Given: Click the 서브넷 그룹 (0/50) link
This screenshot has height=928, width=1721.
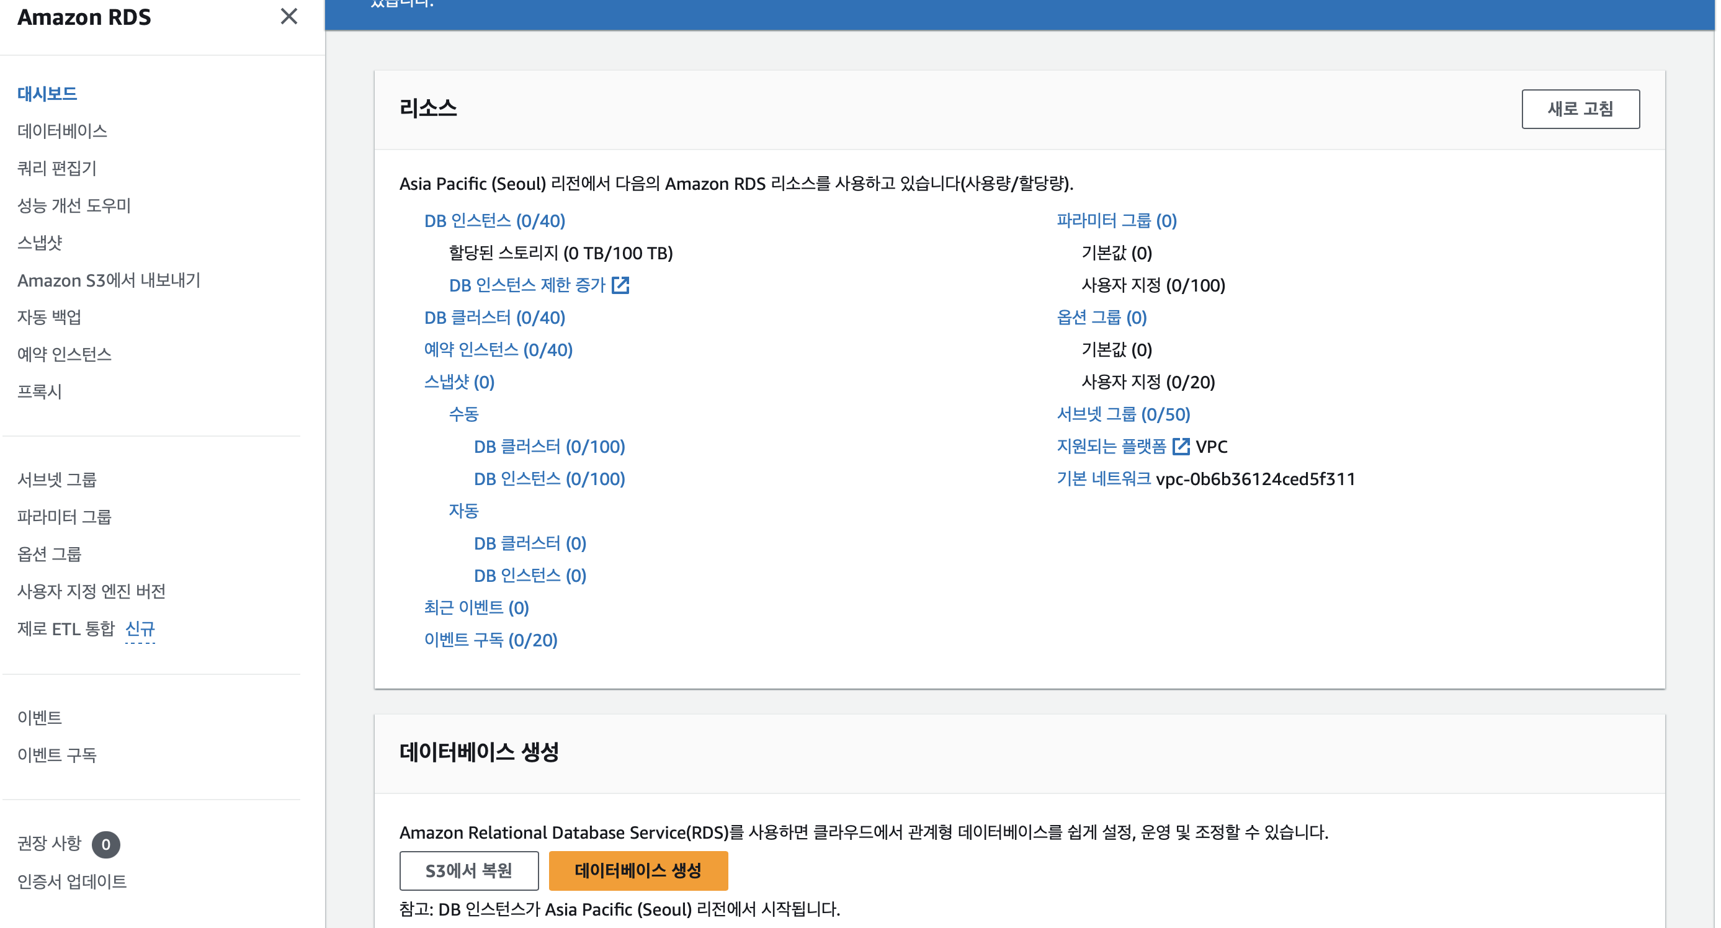Looking at the screenshot, I should pyautogui.click(x=1122, y=414).
